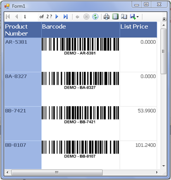Select product number BB-8107
This screenshot has height=180, width=171.
[16, 145]
